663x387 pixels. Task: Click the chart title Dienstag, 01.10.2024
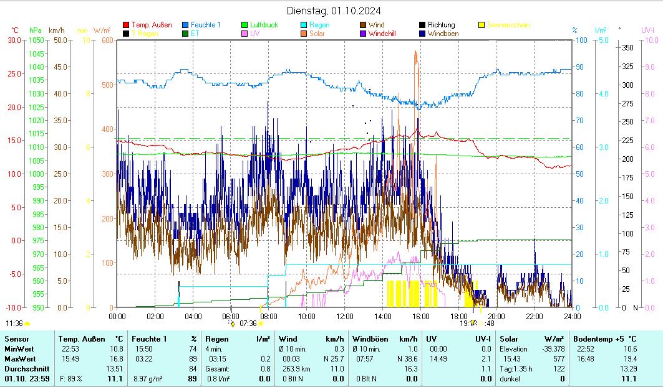click(x=334, y=11)
